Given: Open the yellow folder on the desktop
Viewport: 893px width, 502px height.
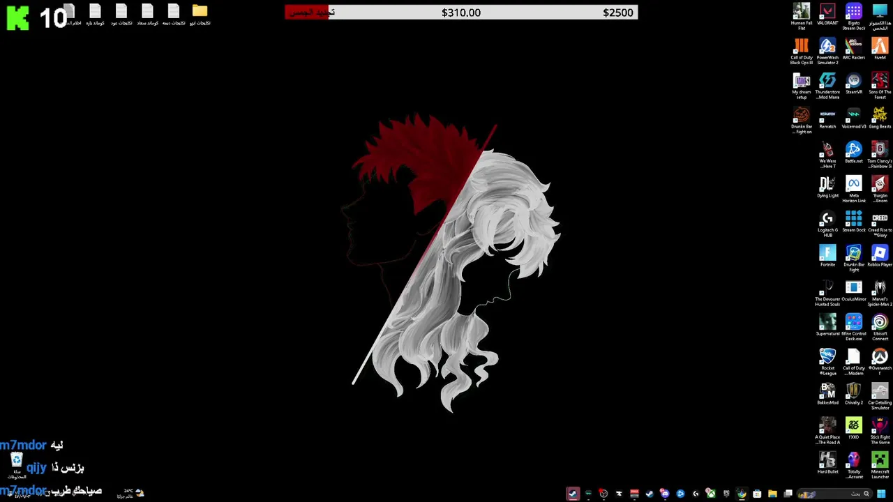Looking at the screenshot, I should point(200,15).
